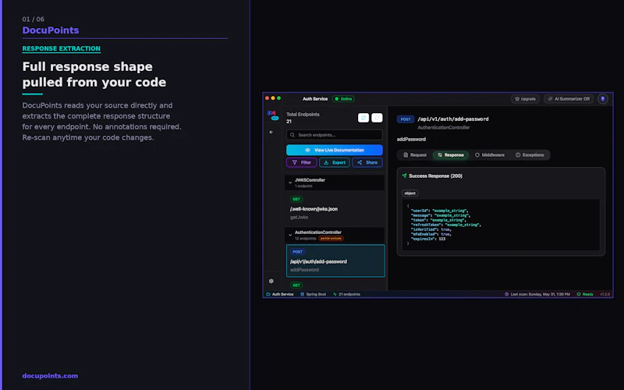Click the first refresh icon beside Total Endpoints

click(363, 118)
